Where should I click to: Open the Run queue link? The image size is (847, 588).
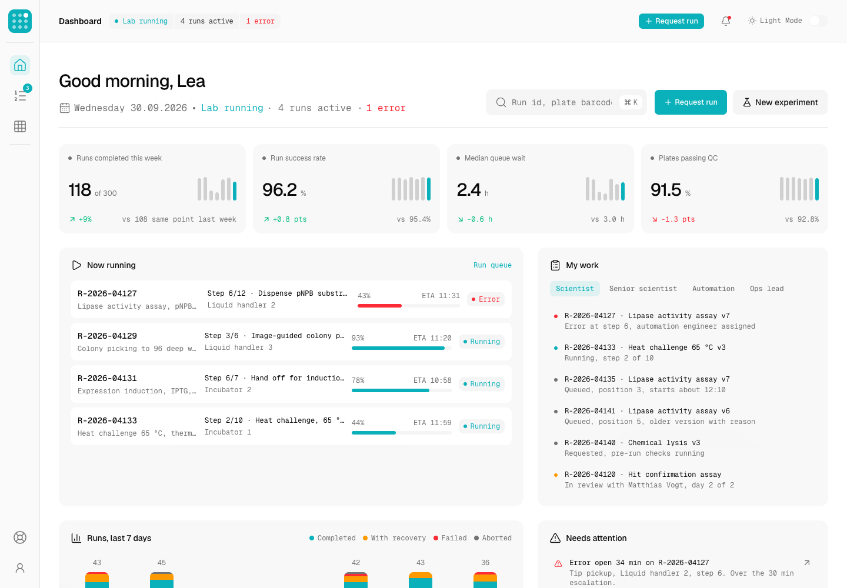(x=492, y=265)
